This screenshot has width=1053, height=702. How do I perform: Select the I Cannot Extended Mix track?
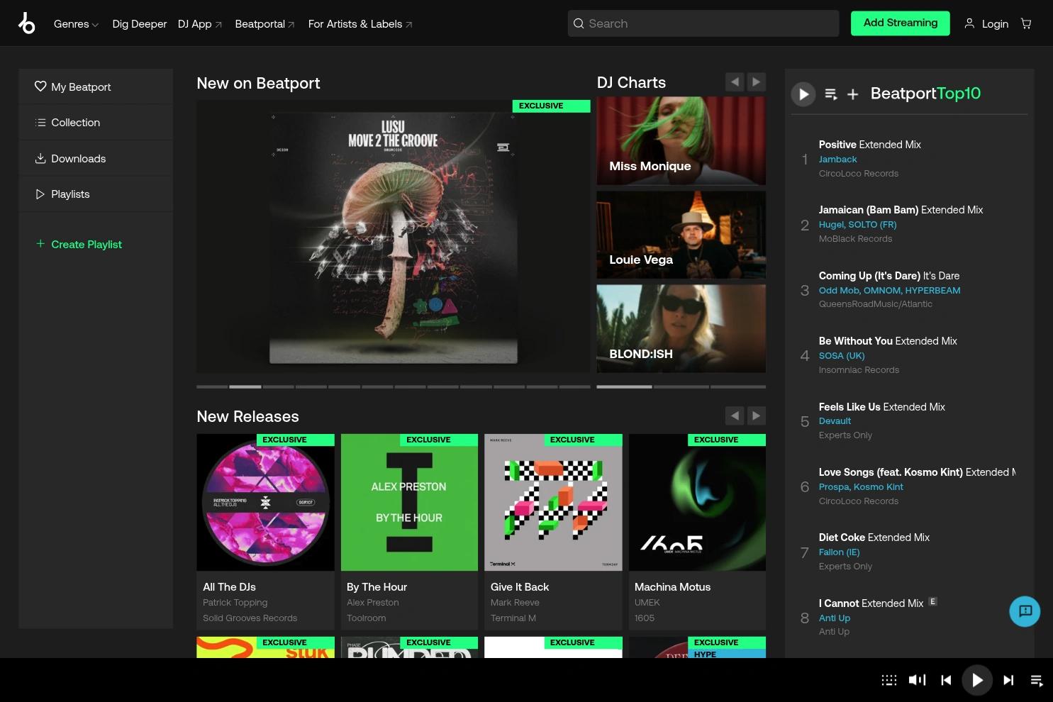point(871,603)
